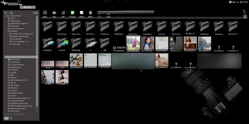
Task: Click the magnifier search icon at panel bottom
Action: click(x=11, y=118)
